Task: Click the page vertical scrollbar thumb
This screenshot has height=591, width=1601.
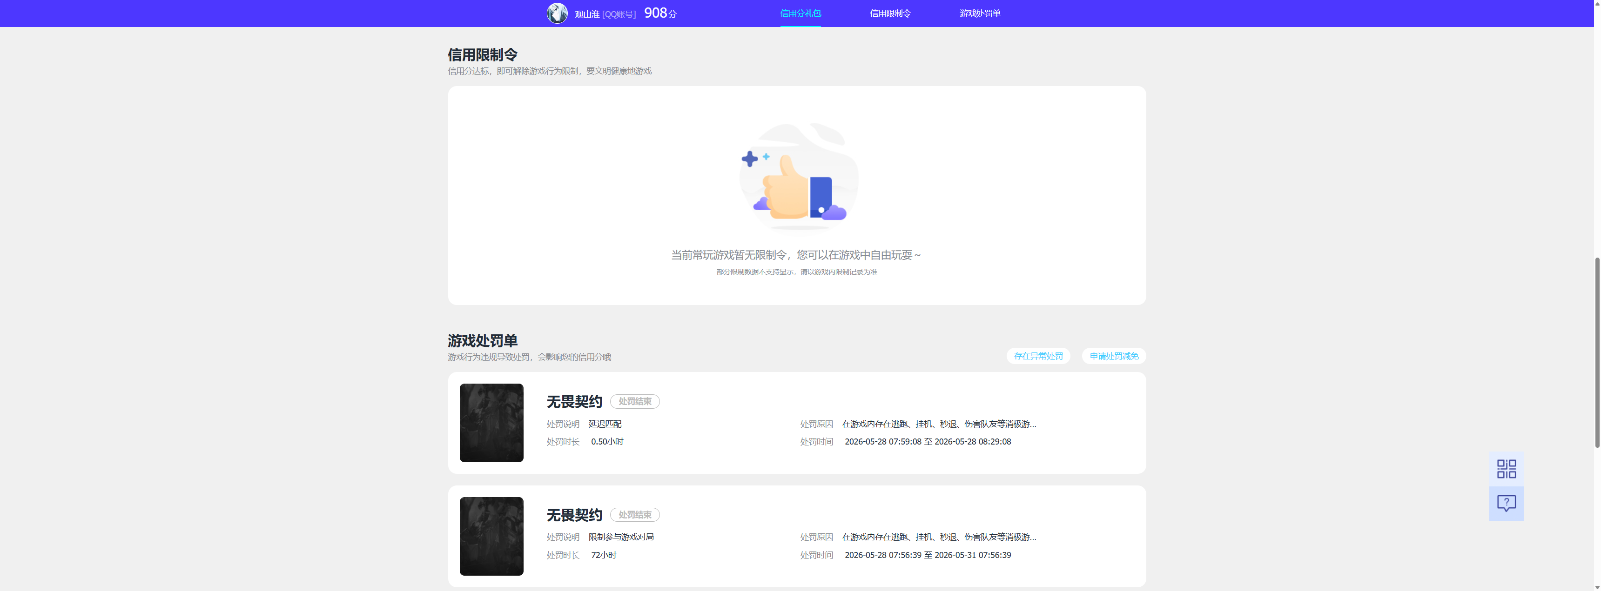Action: 1597,352
